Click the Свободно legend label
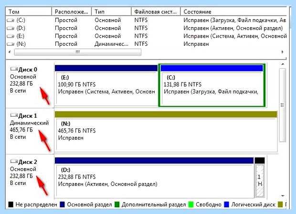This screenshot has height=214, width=296. point(209,204)
